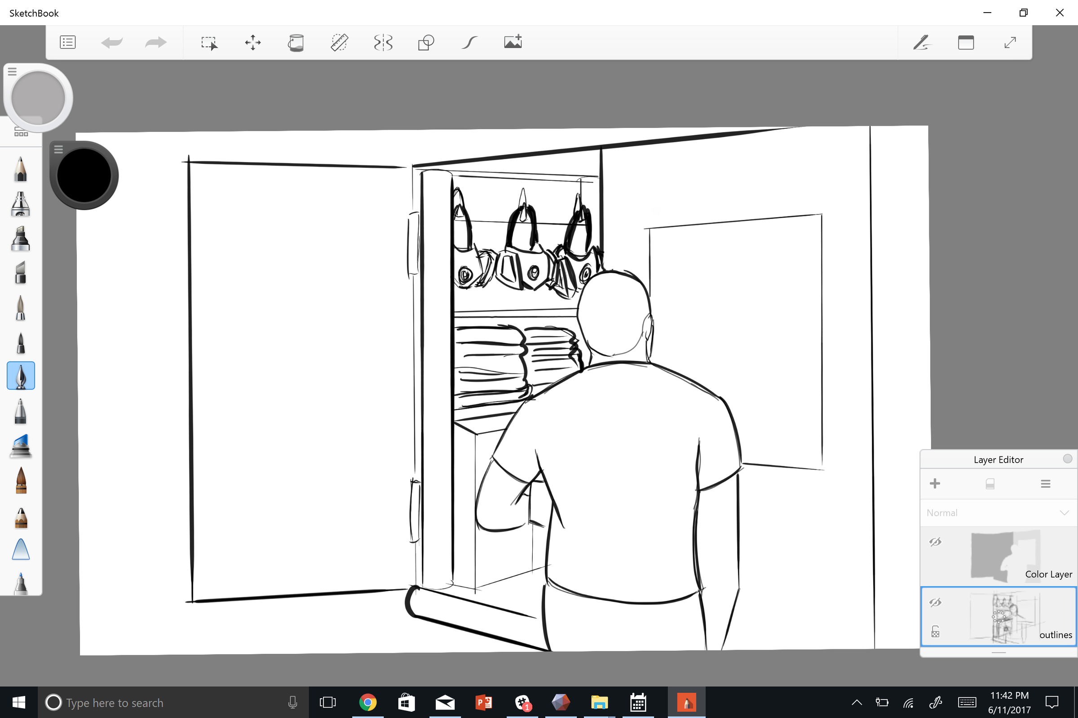Open the toolbar main menu list
1078x718 pixels.
[x=68, y=42]
